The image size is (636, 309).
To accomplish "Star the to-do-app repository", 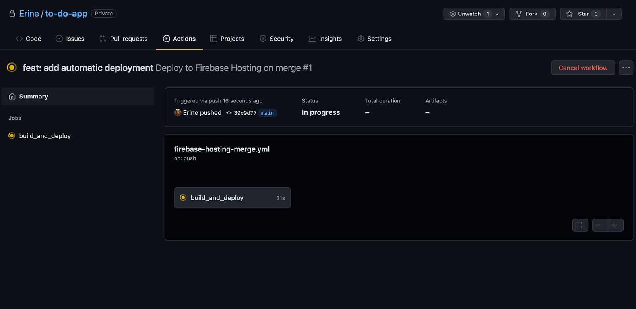I will (583, 14).
